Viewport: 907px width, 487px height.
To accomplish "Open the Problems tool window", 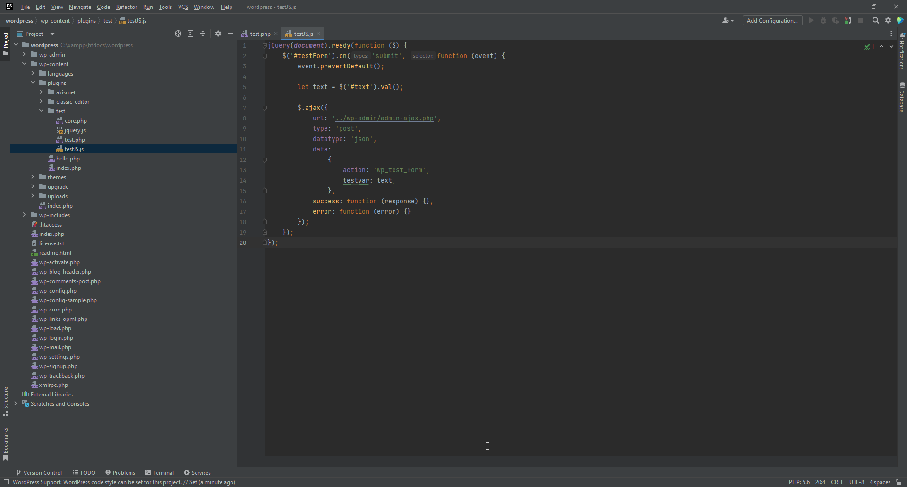I will pyautogui.click(x=120, y=472).
